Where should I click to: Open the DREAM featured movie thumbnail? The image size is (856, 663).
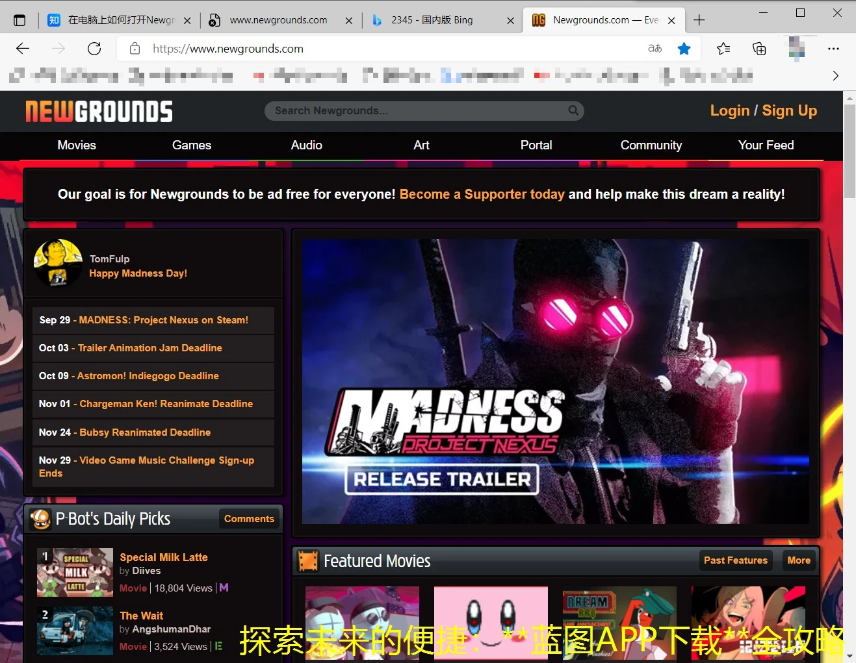tap(619, 623)
